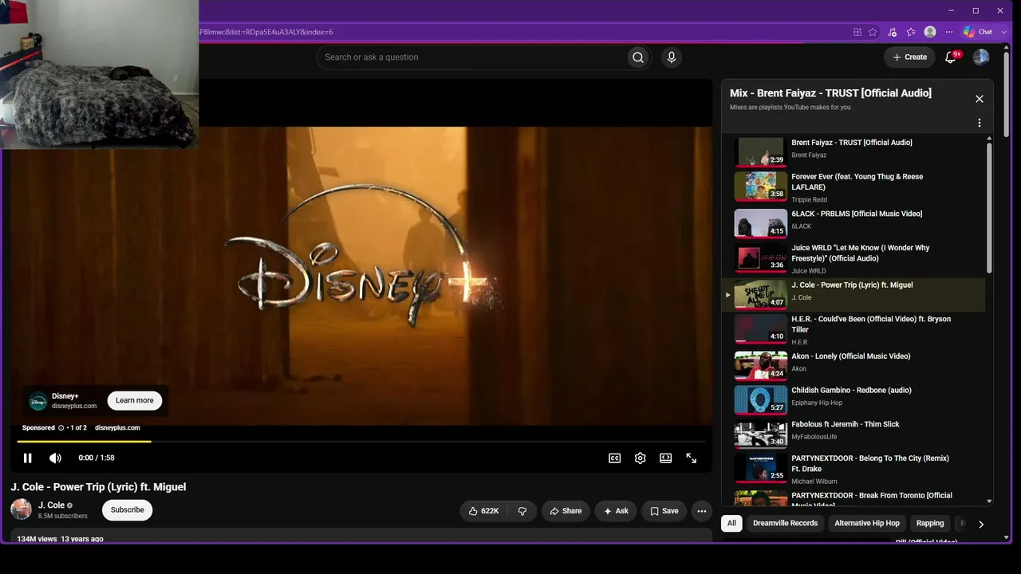Mute the video volume
Image resolution: width=1021 pixels, height=574 pixels.
coord(55,458)
